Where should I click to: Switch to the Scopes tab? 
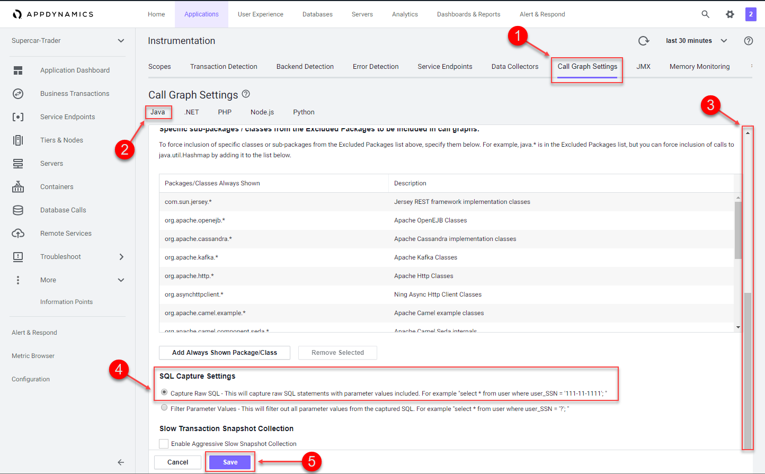(x=159, y=67)
